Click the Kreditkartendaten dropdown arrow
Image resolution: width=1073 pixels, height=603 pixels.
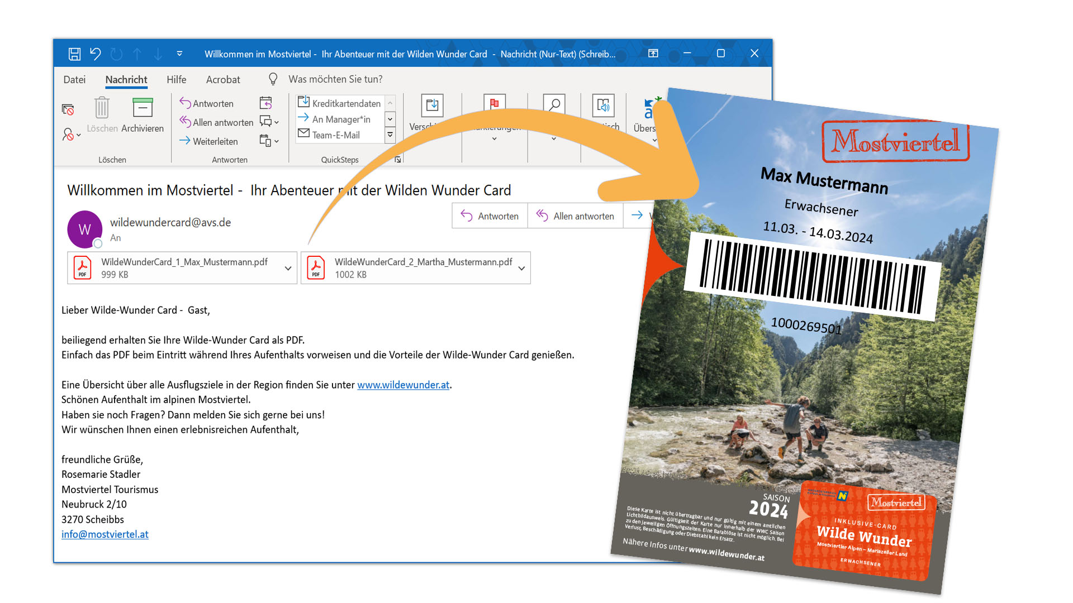tap(394, 103)
